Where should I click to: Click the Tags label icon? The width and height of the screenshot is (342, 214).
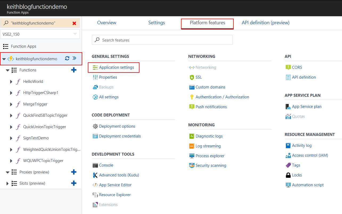tap(288, 165)
